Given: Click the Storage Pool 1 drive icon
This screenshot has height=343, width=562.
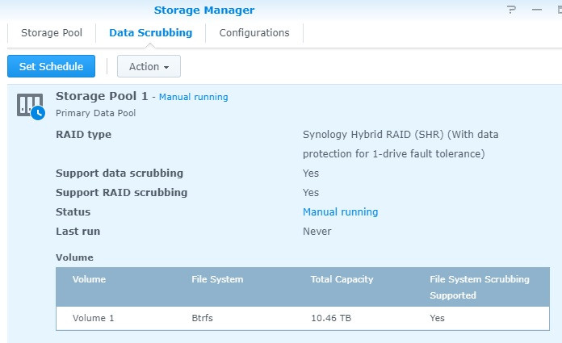Looking at the screenshot, I should [29, 104].
